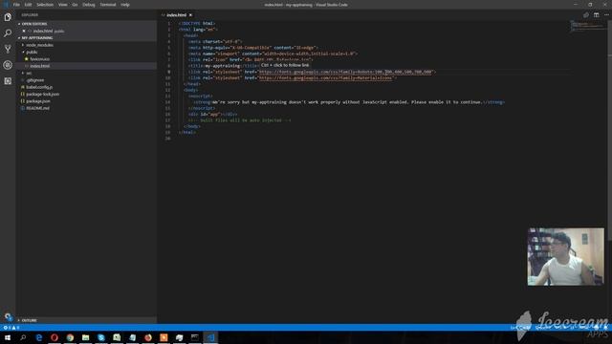Viewport: 612px width, 344px height.
Task: Launch Google Chrome from taskbar
Action: click(x=70, y=337)
